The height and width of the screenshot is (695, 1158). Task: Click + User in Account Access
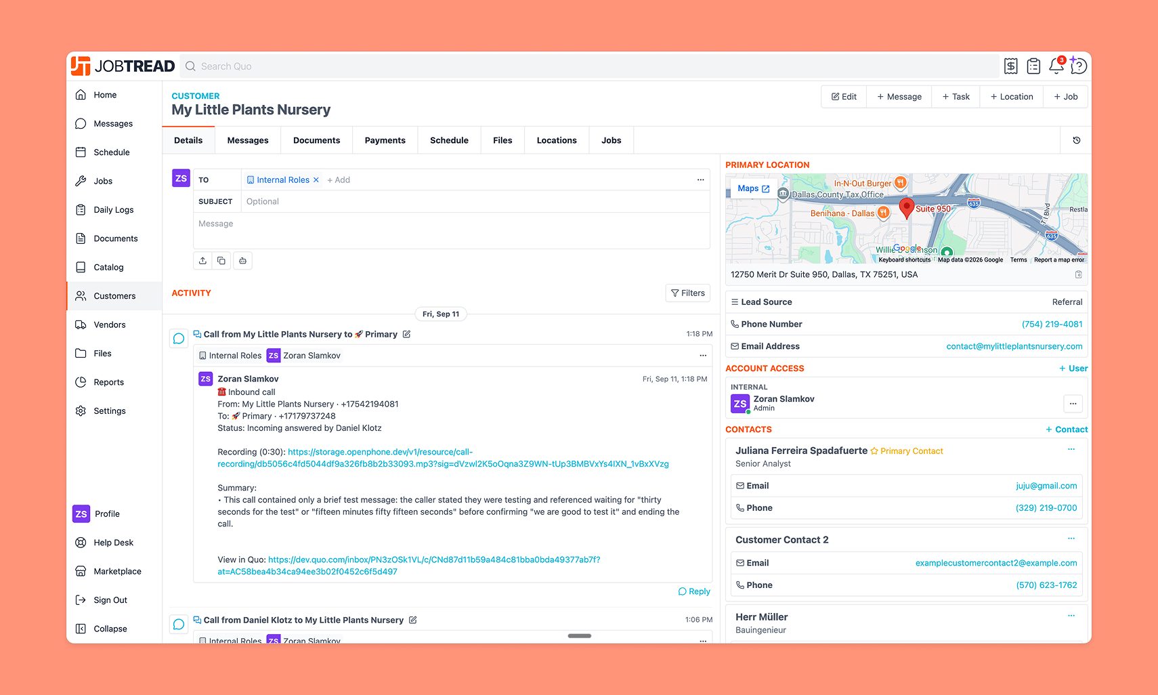1073,368
